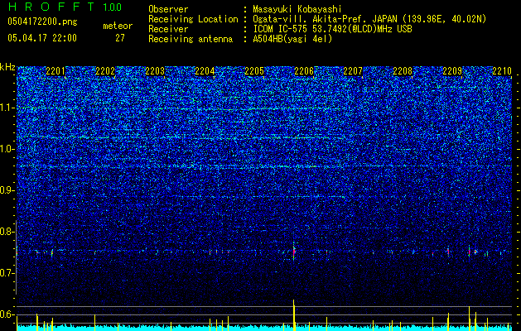Click the 0.6 kHz axis label
Viewport: 521px width, 331px height.
pos(7,314)
